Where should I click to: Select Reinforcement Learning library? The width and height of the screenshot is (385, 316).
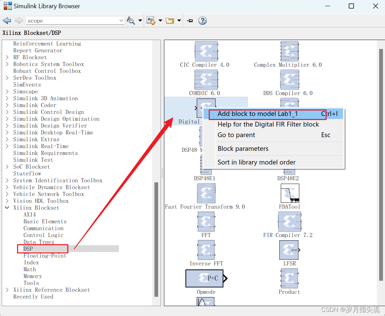coord(47,43)
